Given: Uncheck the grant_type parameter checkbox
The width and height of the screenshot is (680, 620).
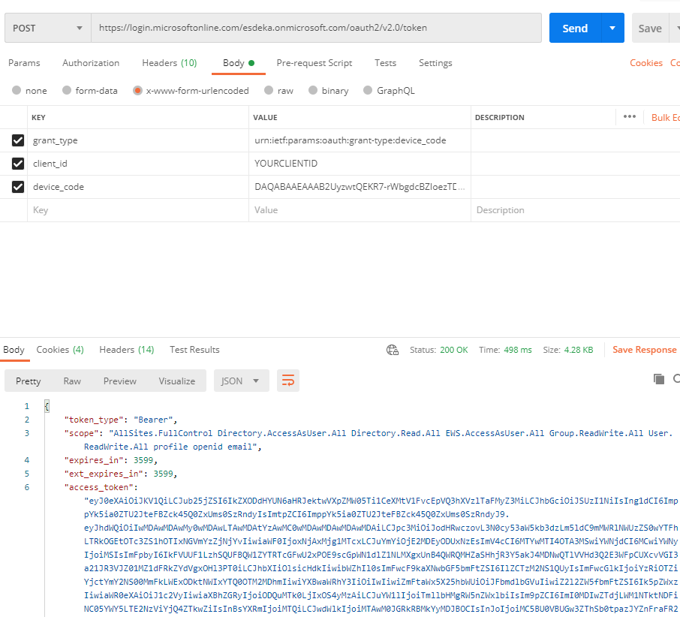Looking at the screenshot, I should point(18,140).
